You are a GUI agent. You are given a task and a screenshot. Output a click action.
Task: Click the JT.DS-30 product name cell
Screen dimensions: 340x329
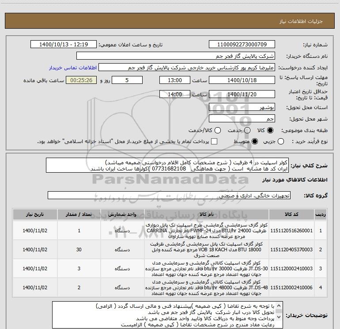[207, 268]
